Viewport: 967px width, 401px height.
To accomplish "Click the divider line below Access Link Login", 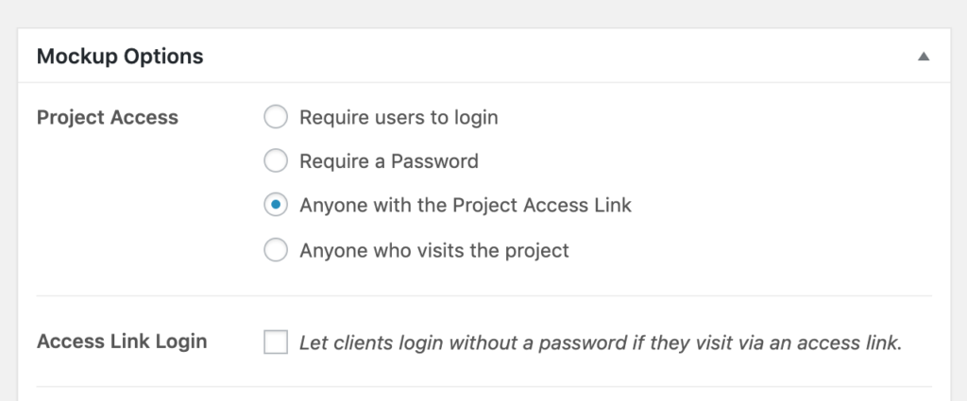I will click(483, 387).
